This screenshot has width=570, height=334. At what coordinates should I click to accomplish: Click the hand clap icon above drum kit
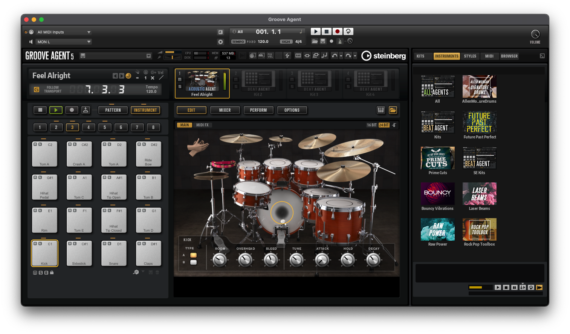click(197, 147)
